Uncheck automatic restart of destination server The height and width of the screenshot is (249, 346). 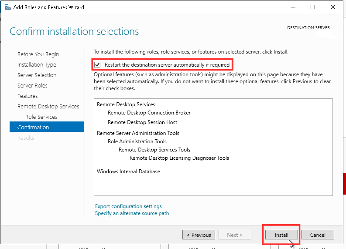tap(97, 65)
